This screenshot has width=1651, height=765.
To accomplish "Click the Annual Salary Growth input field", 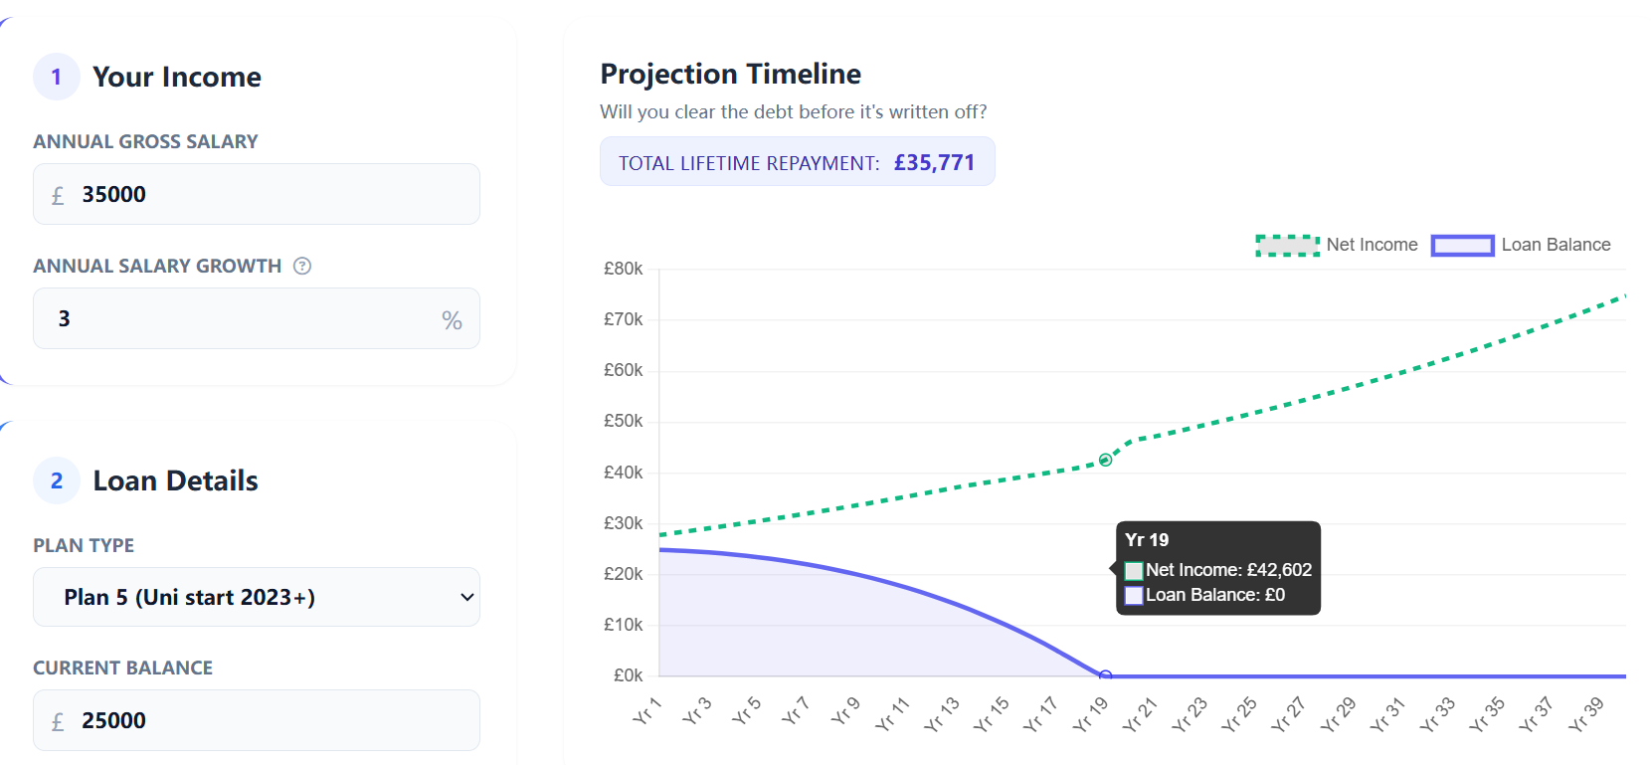I will pos(239,318).
